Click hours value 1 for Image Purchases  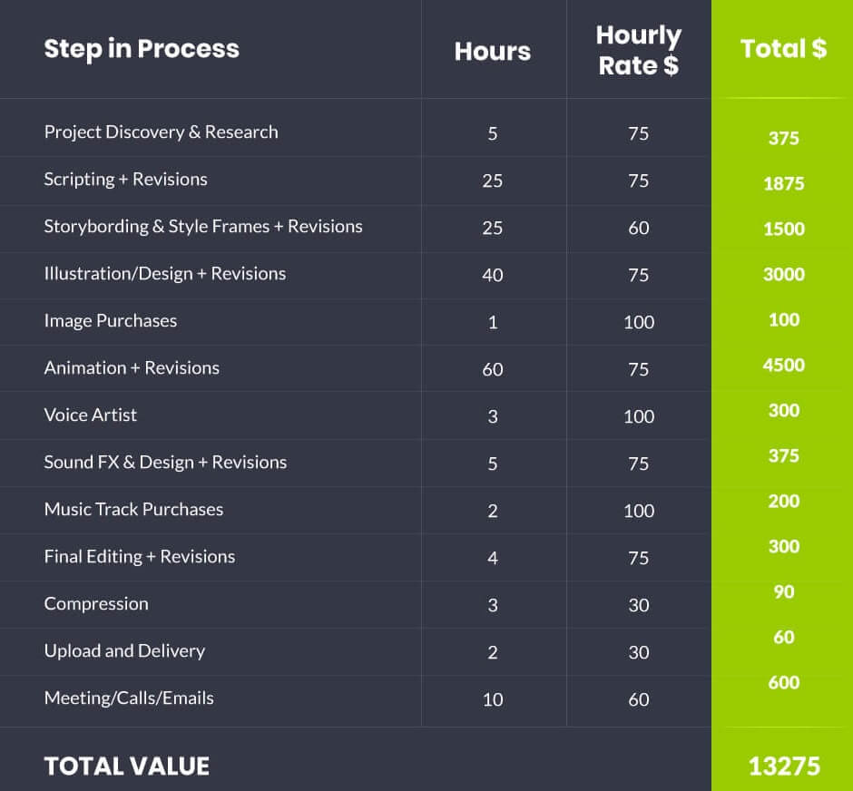493,322
